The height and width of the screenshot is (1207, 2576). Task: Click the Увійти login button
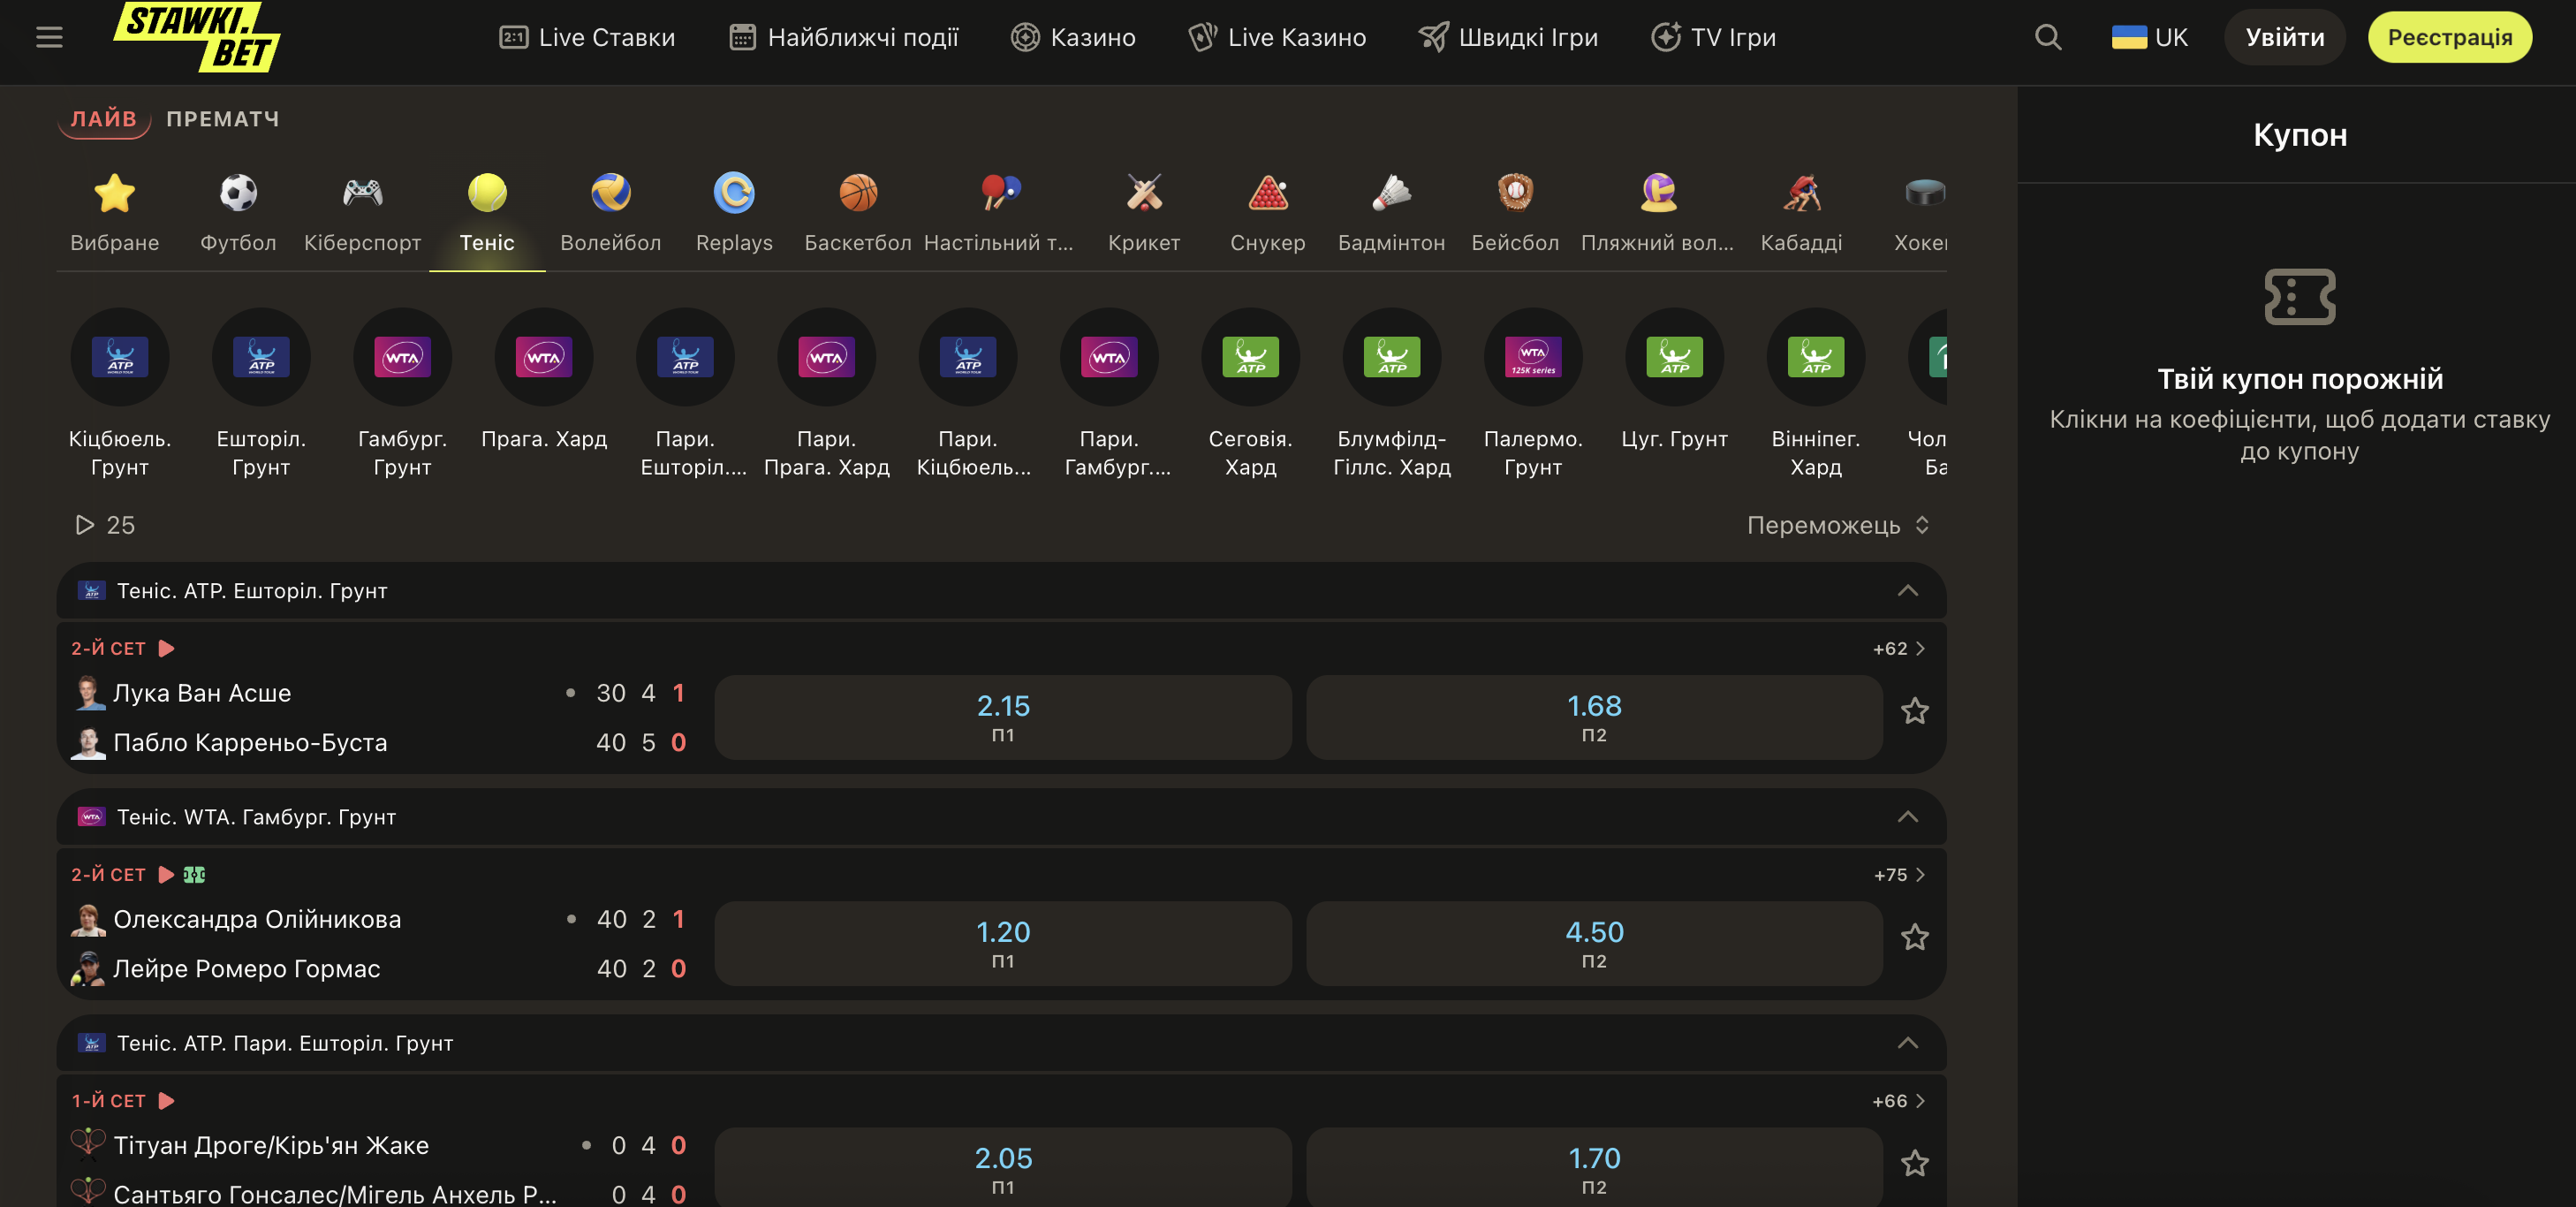(x=2284, y=38)
